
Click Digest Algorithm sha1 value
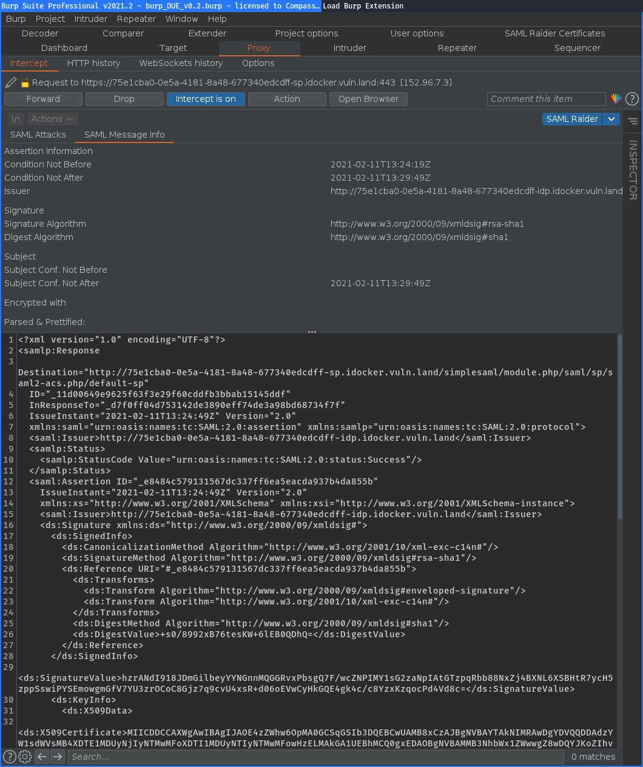[x=419, y=237]
